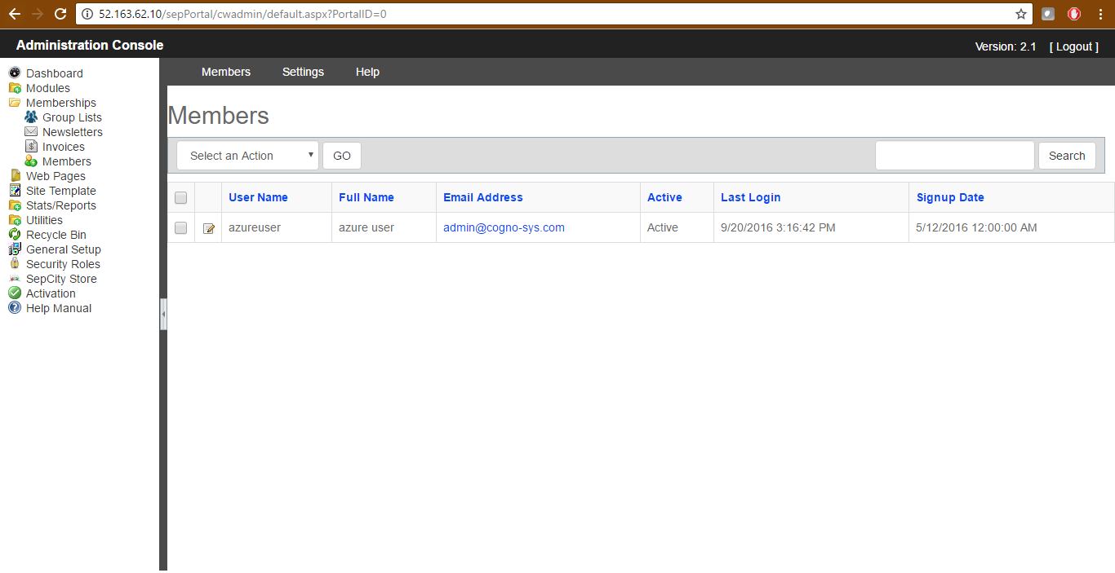Click the Group Lists people icon
Screen dimensions: 1115x573
tap(31, 117)
